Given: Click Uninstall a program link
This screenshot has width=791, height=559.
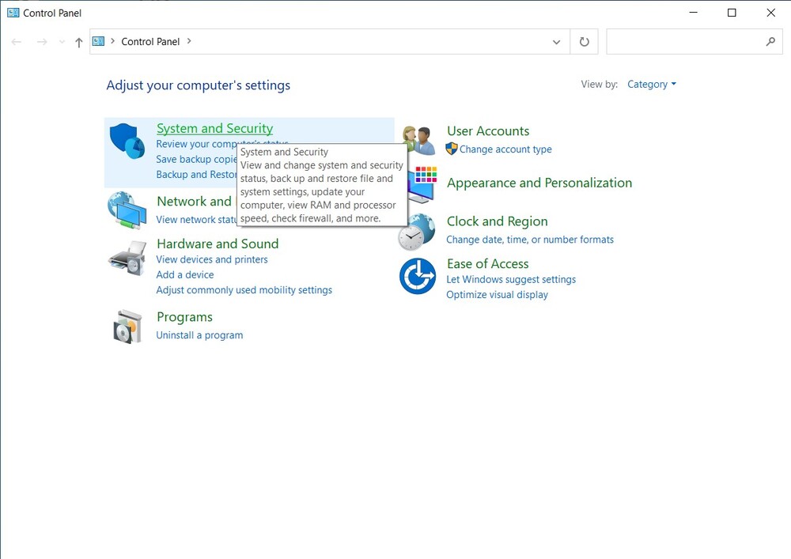Looking at the screenshot, I should point(199,335).
